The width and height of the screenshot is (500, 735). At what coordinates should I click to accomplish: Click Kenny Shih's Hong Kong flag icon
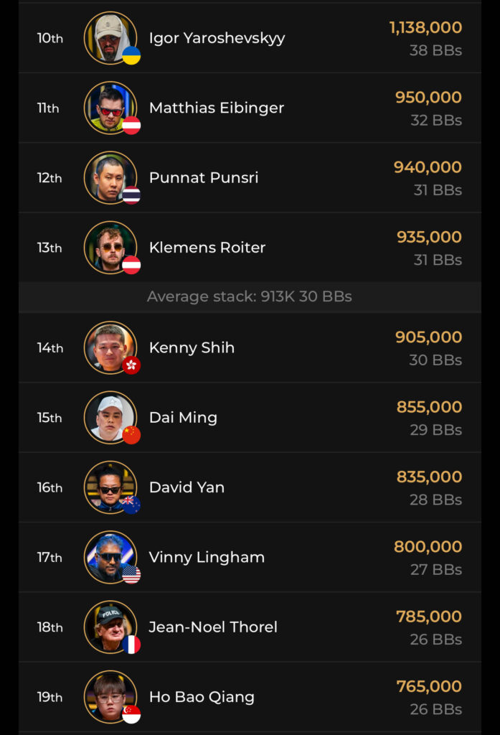tap(131, 365)
